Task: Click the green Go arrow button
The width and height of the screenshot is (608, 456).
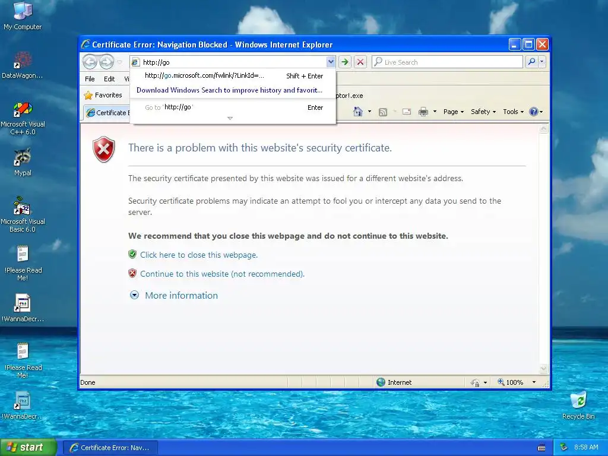Action: coord(345,62)
